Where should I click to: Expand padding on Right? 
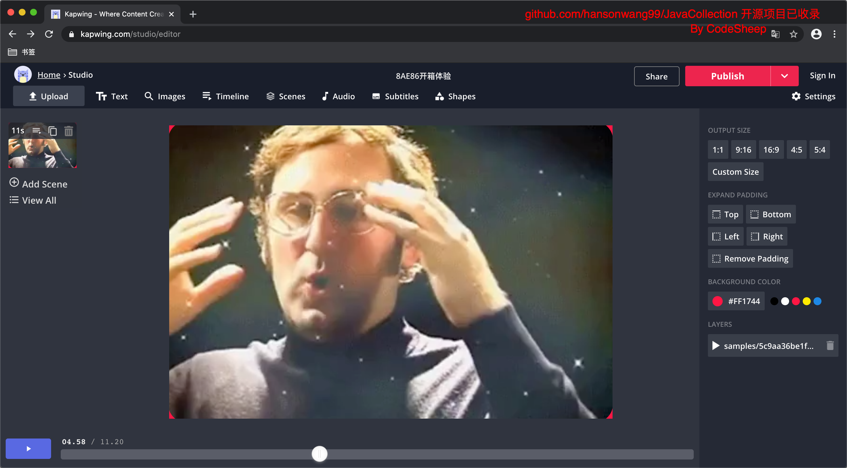click(x=767, y=236)
